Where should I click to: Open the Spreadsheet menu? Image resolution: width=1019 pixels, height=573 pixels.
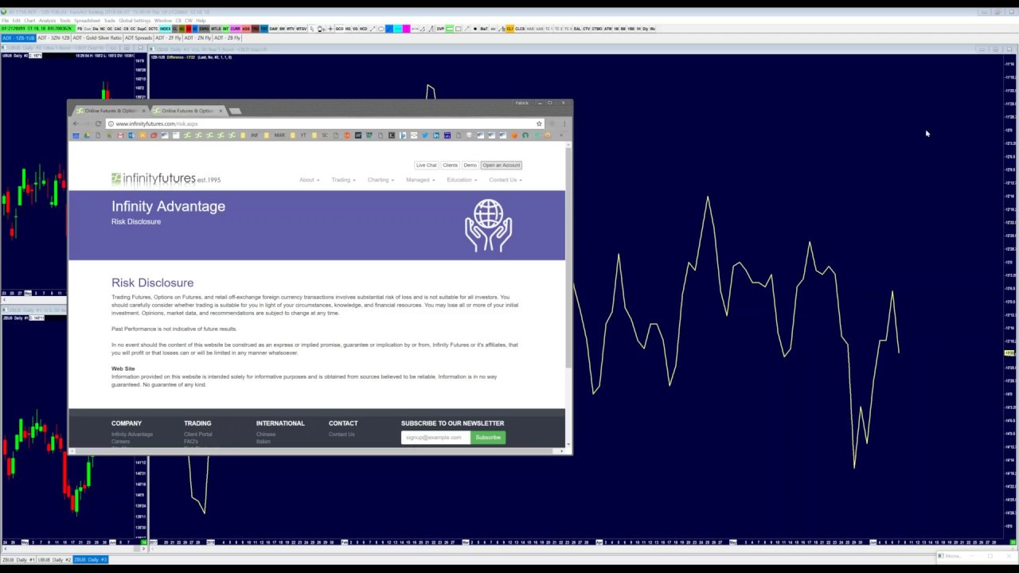coord(87,21)
